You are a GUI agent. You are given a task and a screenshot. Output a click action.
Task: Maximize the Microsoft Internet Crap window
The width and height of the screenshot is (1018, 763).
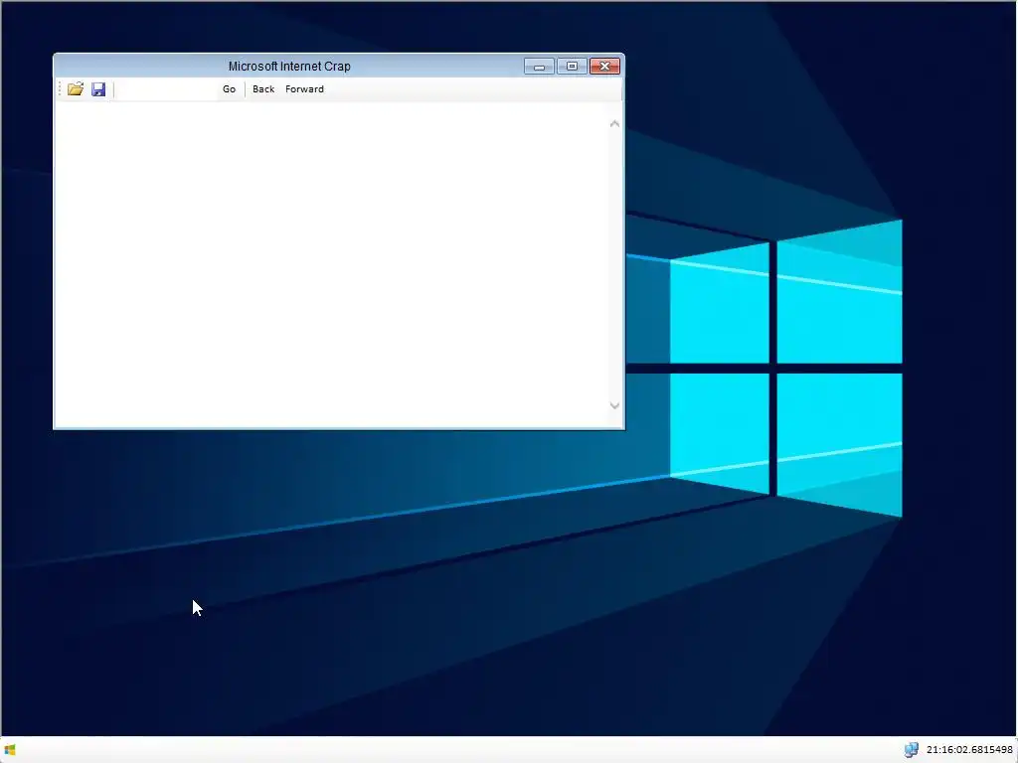point(572,67)
